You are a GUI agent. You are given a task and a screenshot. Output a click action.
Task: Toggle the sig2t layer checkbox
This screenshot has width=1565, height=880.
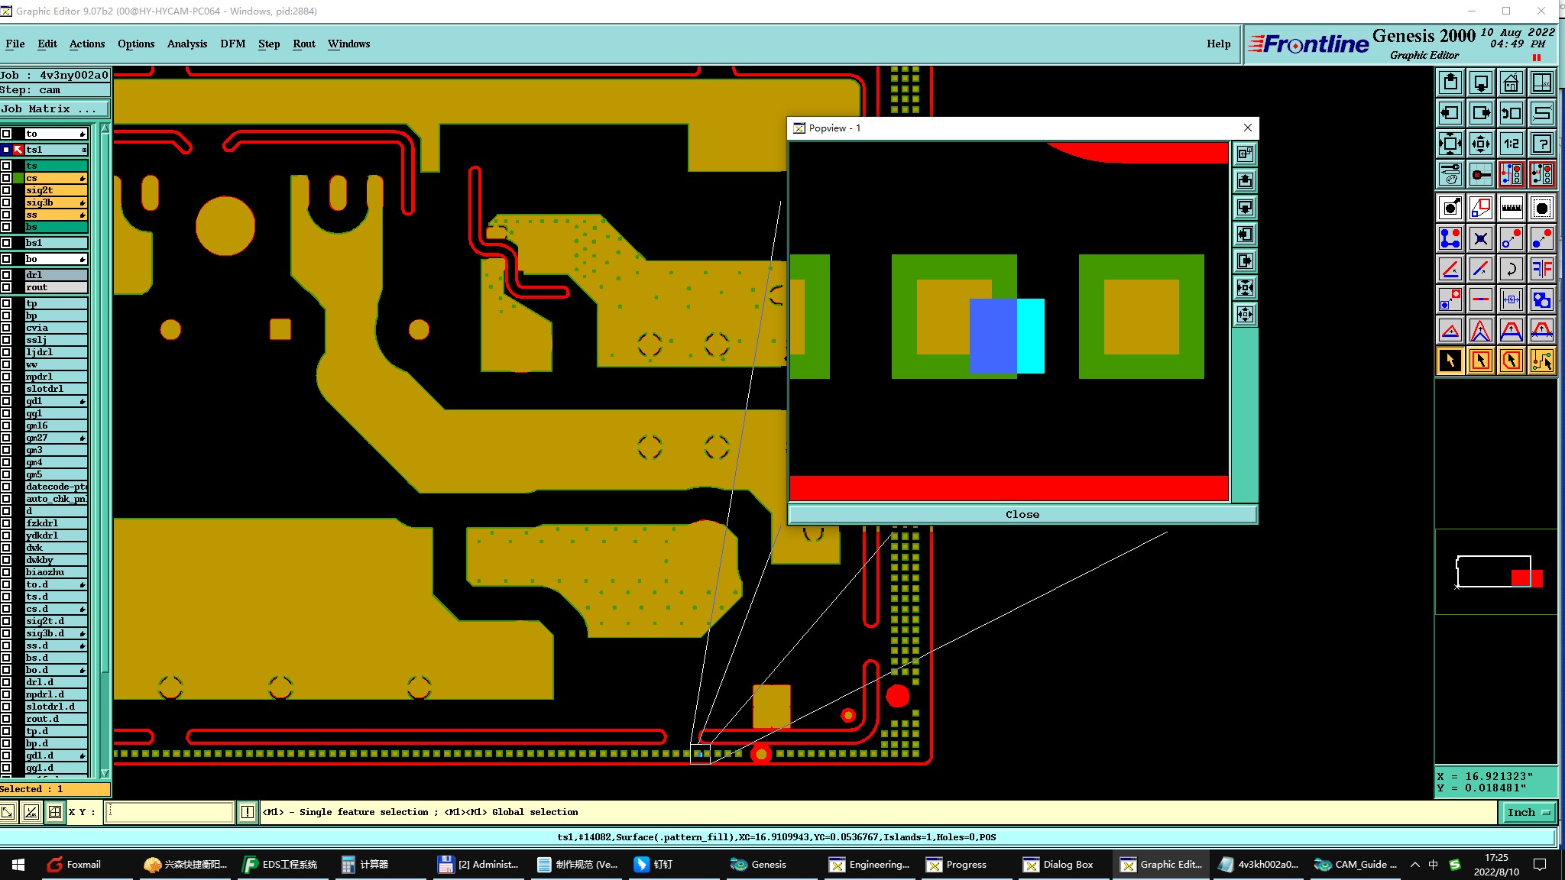coord(6,190)
